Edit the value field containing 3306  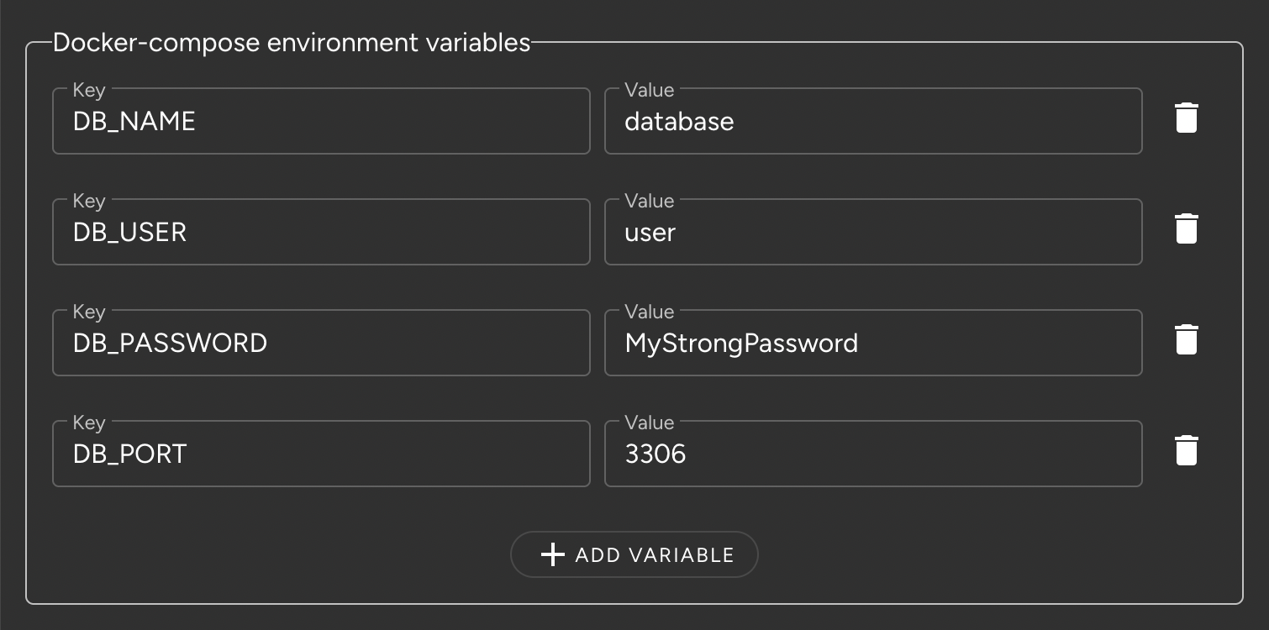tap(873, 454)
